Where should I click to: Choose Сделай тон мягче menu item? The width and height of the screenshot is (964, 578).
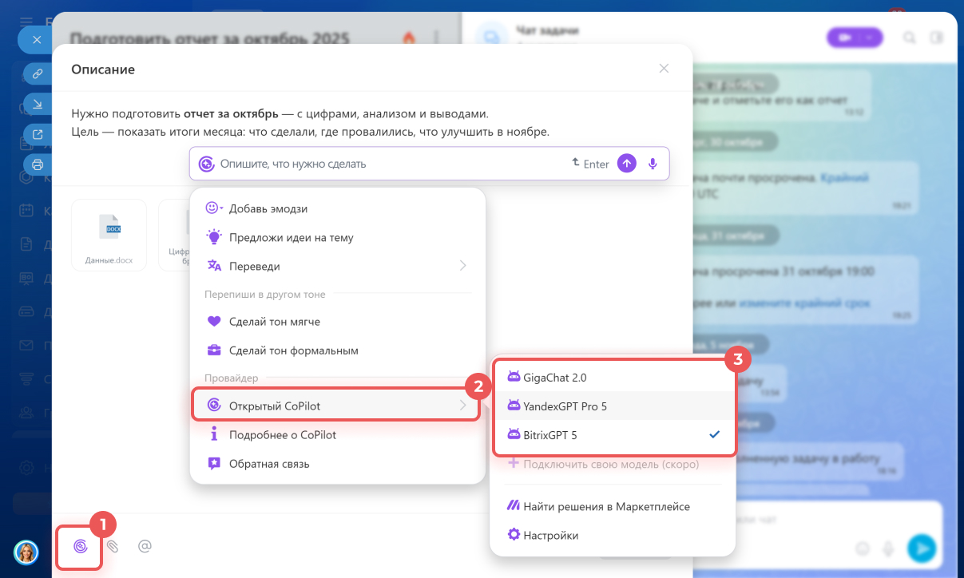click(274, 322)
